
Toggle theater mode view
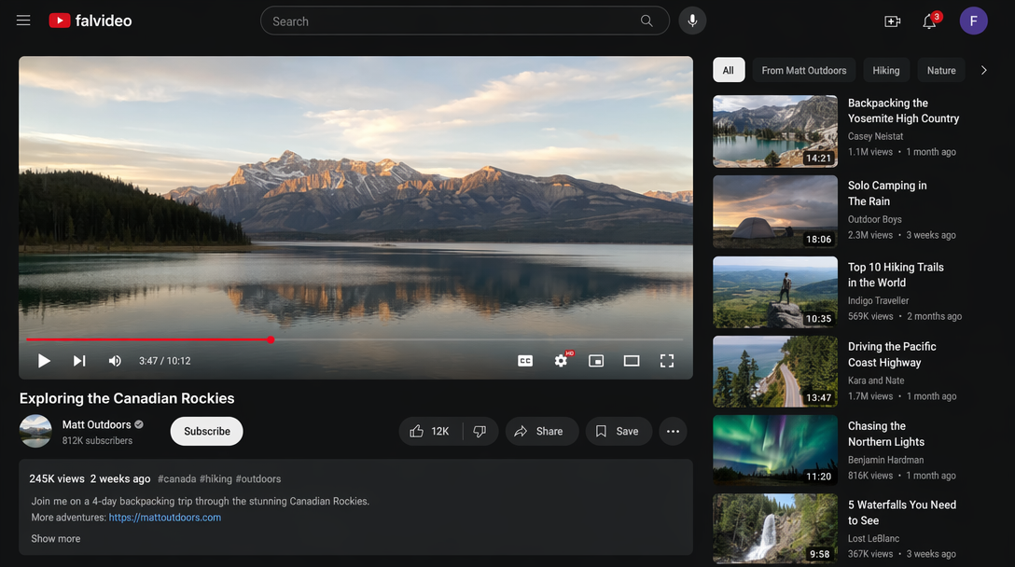[632, 361]
